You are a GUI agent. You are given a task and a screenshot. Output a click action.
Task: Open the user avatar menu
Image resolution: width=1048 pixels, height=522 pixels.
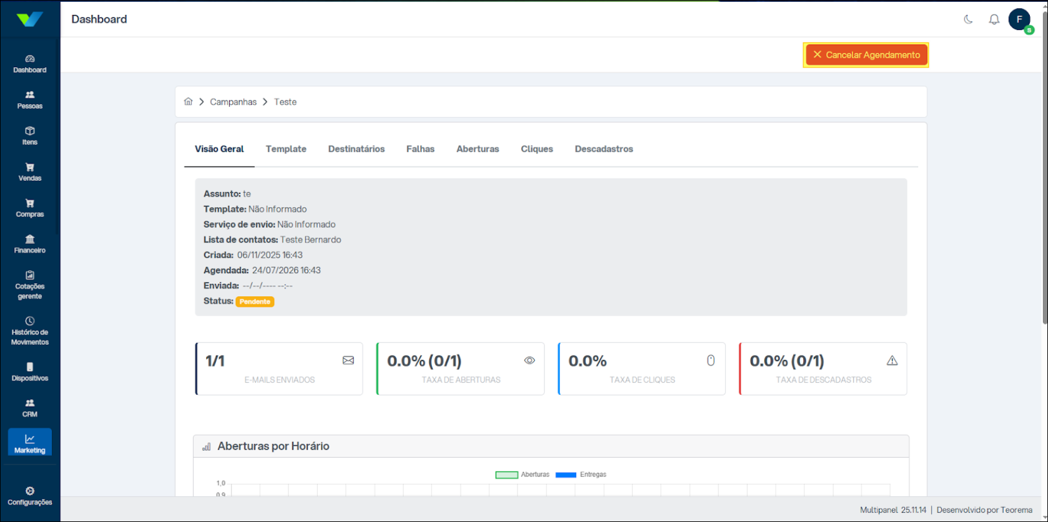[x=1019, y=19]
